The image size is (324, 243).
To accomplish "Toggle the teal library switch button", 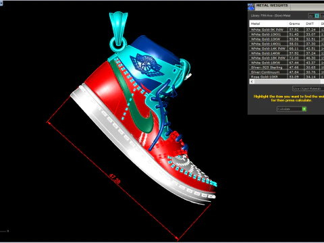I will 317,16.
